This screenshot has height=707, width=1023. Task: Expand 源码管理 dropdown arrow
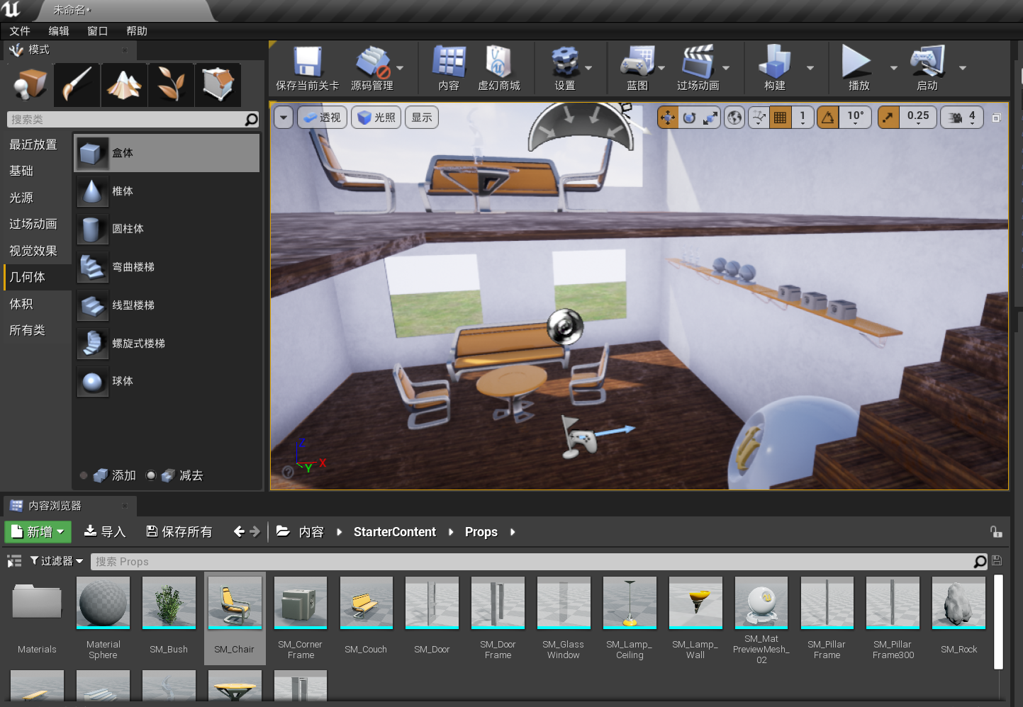click(x=400, y=68)
